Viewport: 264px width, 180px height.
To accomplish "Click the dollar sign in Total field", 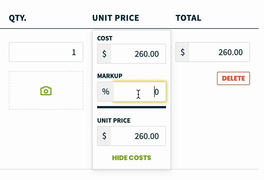I will 183,52.
